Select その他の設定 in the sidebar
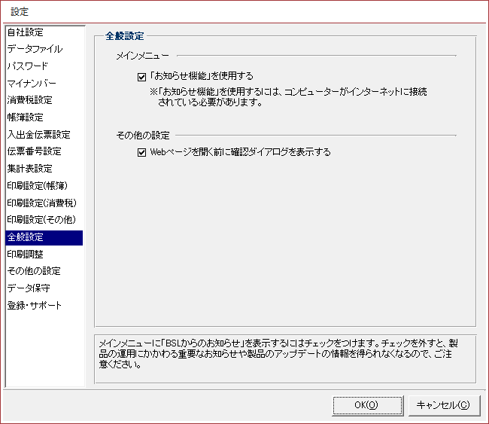This screenshot has width=489, height=424. click(x=34, y=271)
